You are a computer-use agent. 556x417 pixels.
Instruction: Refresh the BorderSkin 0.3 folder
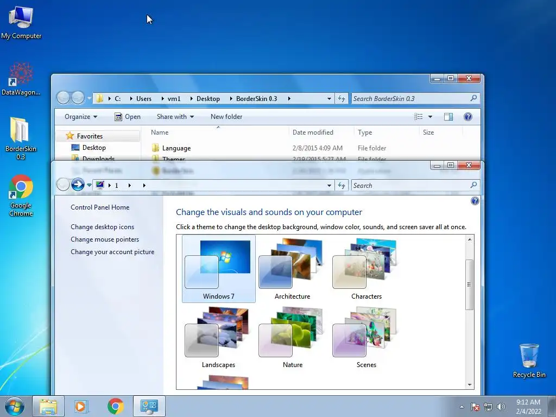click(x=342, y=99)
